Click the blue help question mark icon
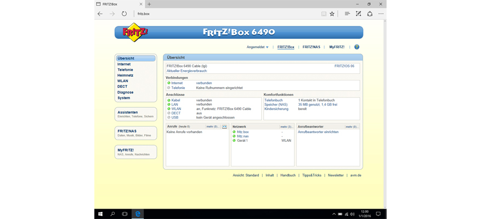The height and width of the screenshot is (219, 482). coord(356,47)
